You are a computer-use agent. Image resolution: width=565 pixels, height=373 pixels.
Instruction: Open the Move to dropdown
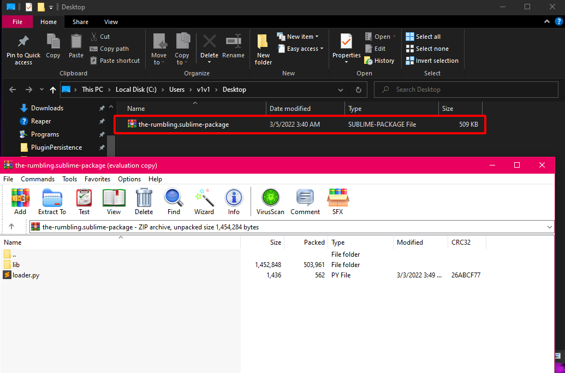pyautogui.click(x=159, y=49)
